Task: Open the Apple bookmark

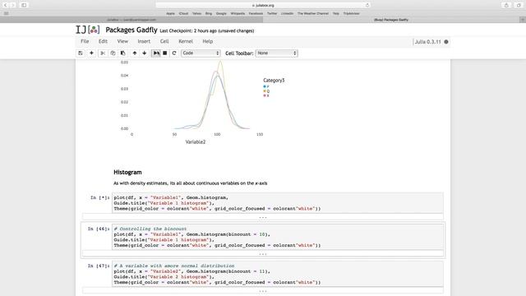Action: pyautogui.click(x=170, y=13)
